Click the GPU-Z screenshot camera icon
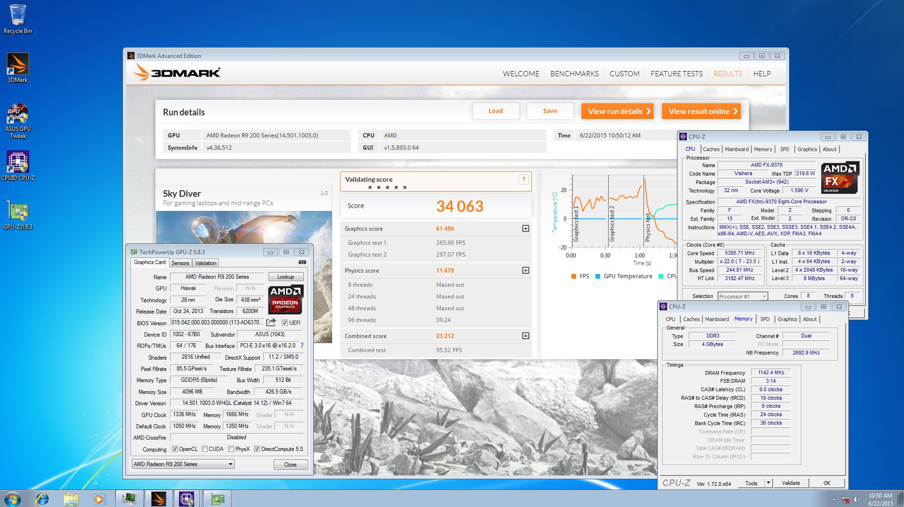 302,262
